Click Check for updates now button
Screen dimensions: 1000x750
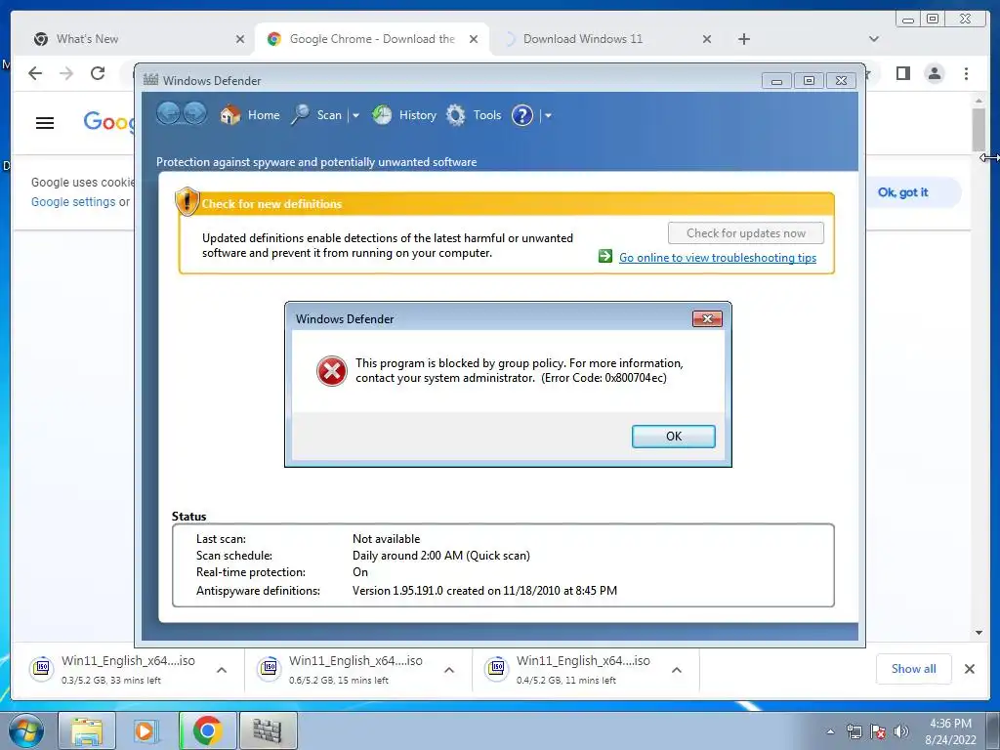tap(745, 232)
